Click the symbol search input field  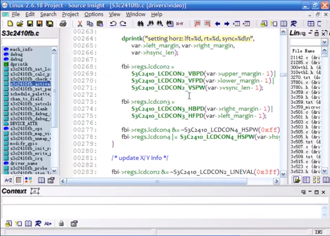point(30,42)
